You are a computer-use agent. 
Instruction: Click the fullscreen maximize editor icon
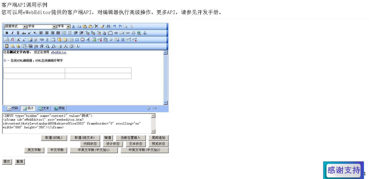click(x=71, y=46)
